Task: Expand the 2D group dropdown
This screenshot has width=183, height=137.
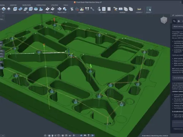Action: click(x=3, y=12)
